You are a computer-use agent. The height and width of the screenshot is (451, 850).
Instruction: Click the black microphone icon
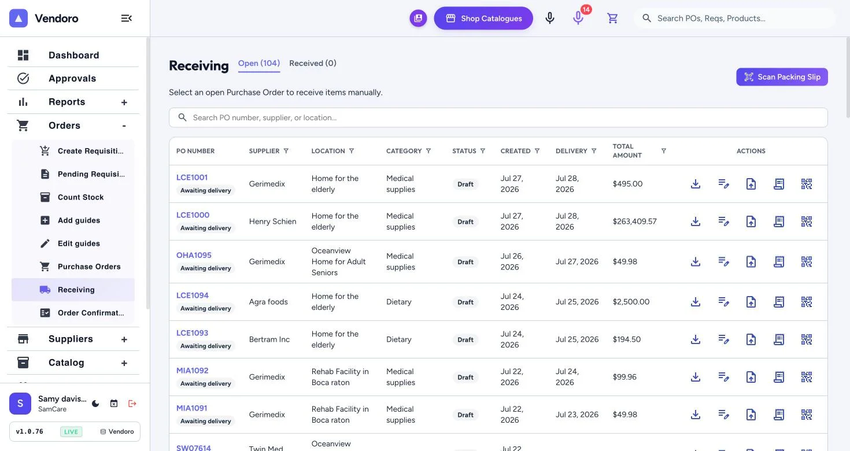coord(550,19)
